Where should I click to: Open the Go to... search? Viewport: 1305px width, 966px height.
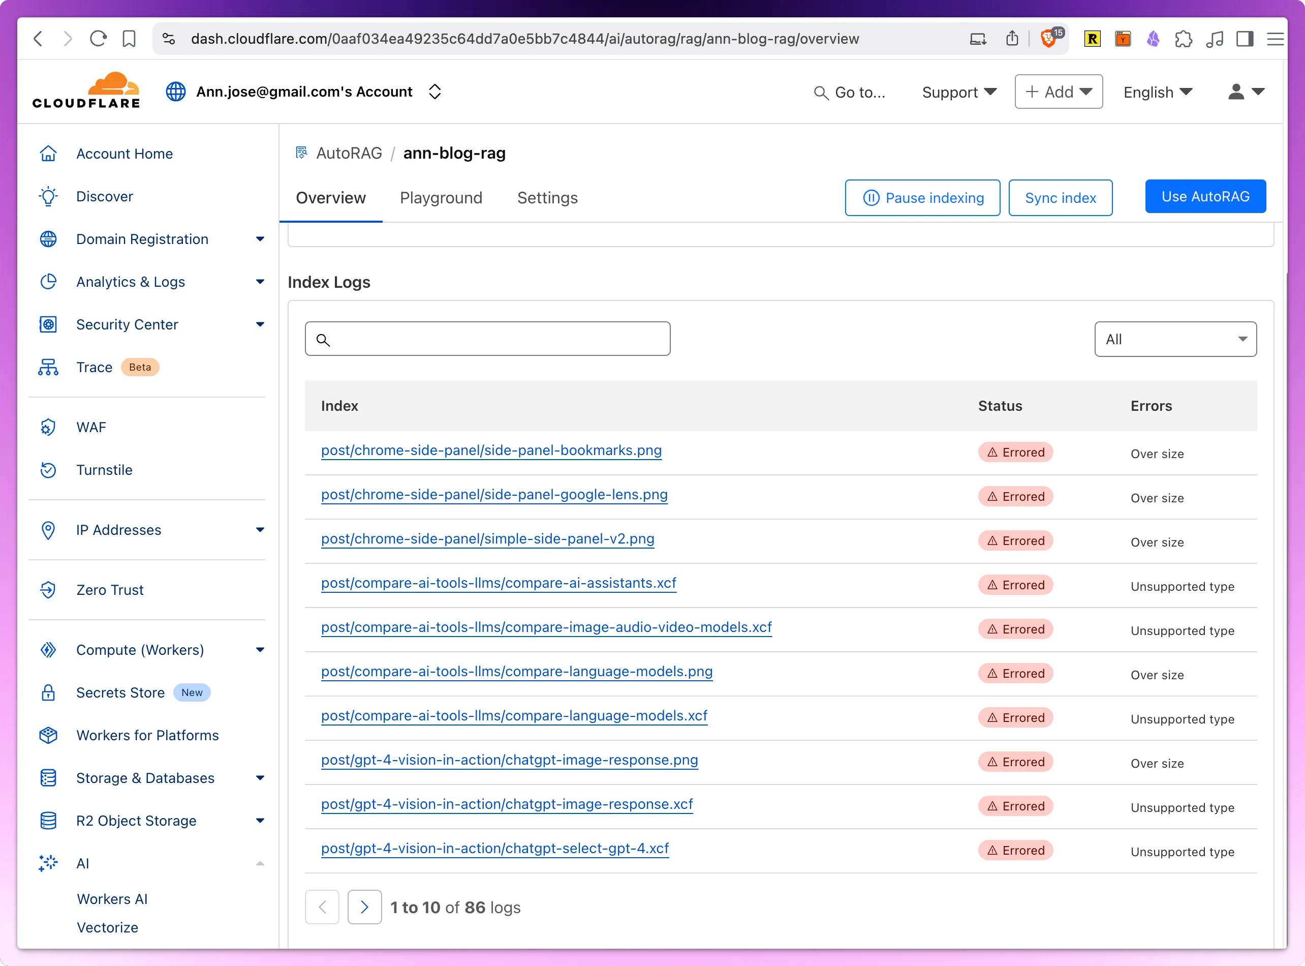(850, 93)
